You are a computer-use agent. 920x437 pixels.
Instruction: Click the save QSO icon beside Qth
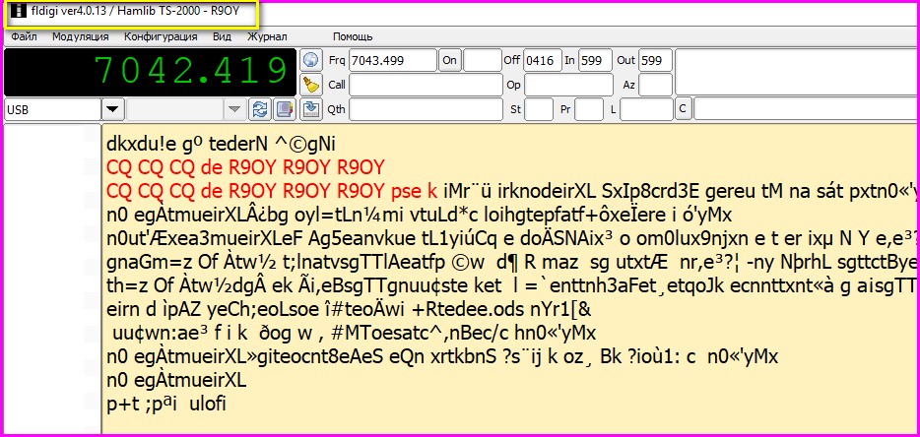point(310,108)
